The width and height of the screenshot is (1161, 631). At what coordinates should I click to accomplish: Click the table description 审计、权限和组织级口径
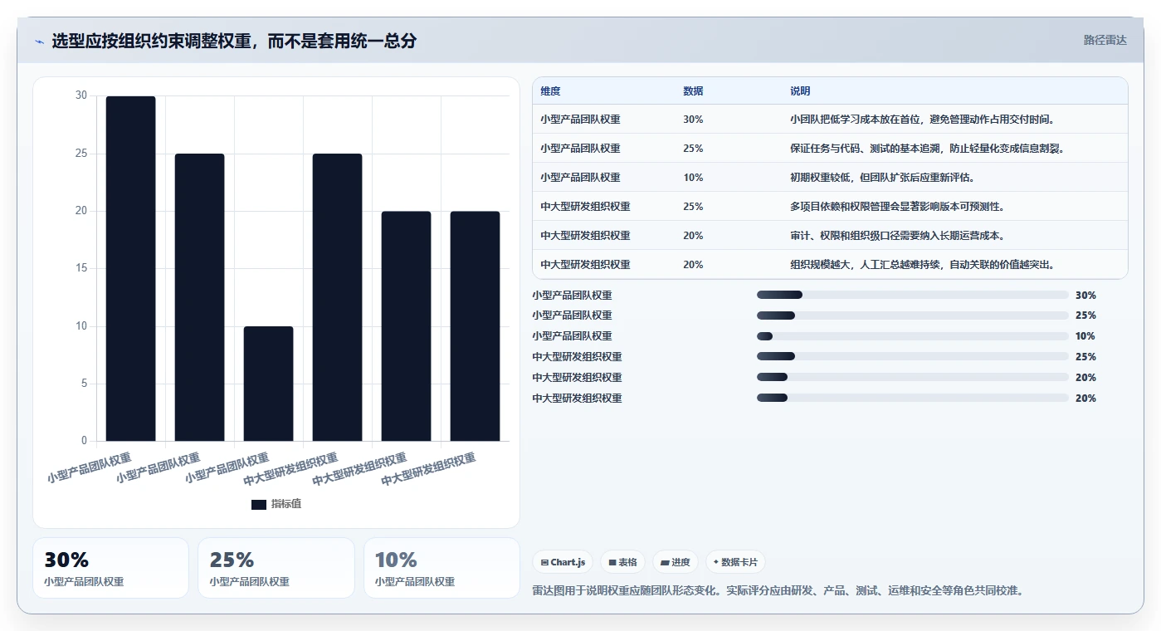[x=898, y=236]
